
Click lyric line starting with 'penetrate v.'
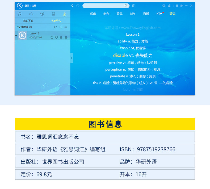click(x=133, y=76)
